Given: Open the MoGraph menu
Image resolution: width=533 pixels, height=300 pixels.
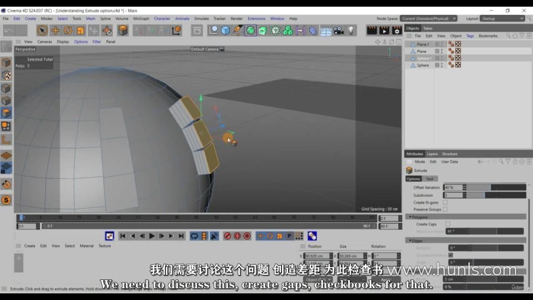Looking at the screenshot, I should point(141,18).
